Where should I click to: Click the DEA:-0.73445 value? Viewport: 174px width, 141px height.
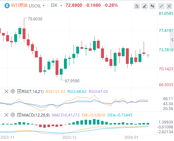[120, 115]
